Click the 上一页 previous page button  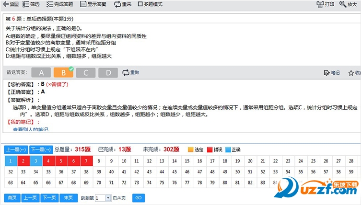coord(30,198)
